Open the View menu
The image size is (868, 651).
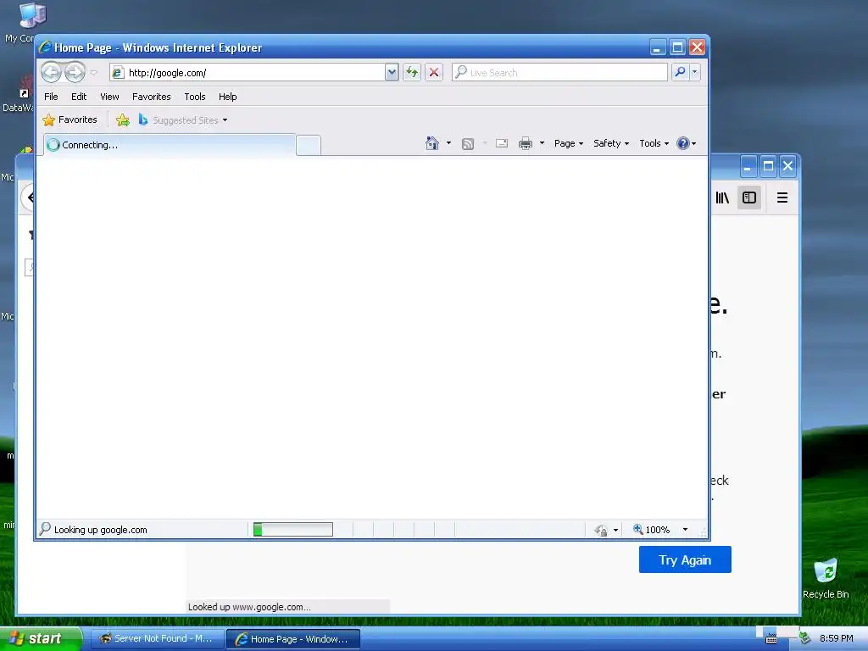click(x=109, y=97)
